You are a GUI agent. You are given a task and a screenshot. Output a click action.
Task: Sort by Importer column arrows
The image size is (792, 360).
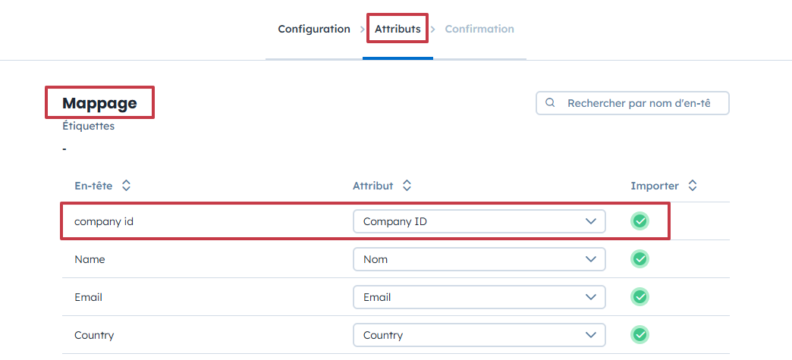(x=692, y=186)
